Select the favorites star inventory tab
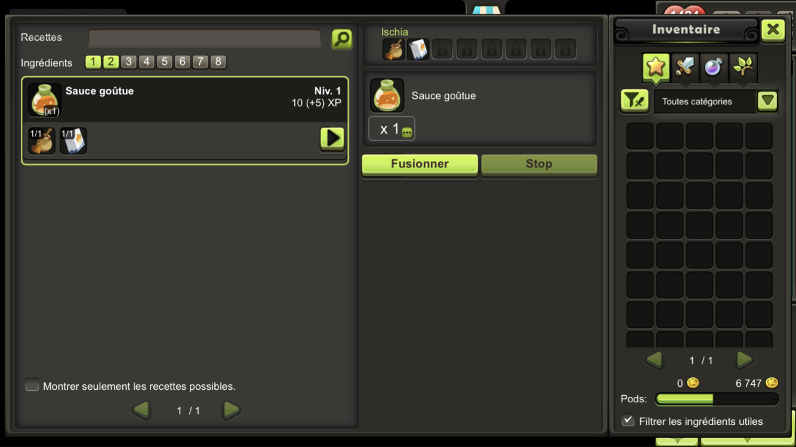The width and height of the screenshot is (796, 447). tap(656, 67)
